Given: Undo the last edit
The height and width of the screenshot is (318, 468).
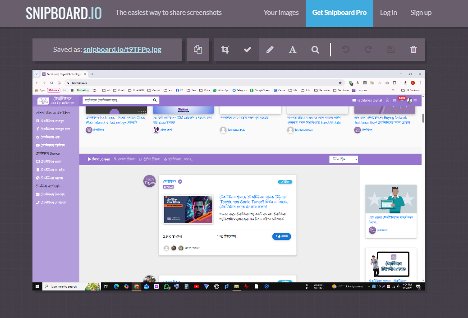Looking at the screenshot, I should tap(346, 50).
